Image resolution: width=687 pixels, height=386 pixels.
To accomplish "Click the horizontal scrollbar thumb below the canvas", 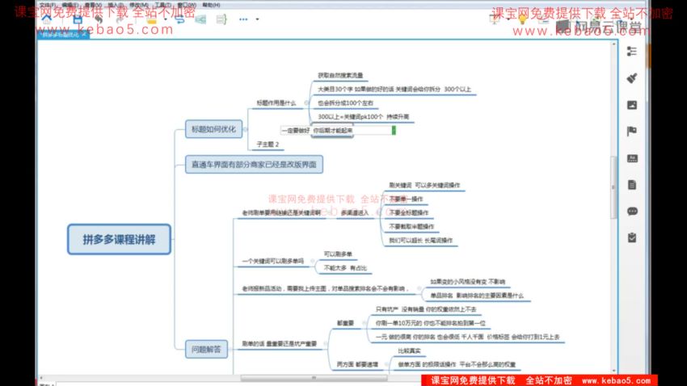I will point(314,378).
